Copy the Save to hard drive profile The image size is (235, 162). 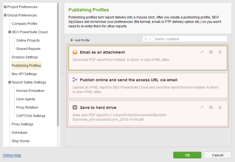(211, 107)
